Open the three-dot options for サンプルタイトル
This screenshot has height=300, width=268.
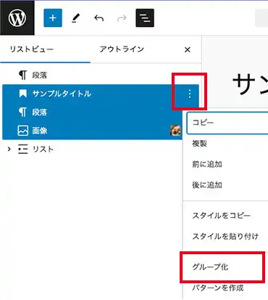click(190, 94)
